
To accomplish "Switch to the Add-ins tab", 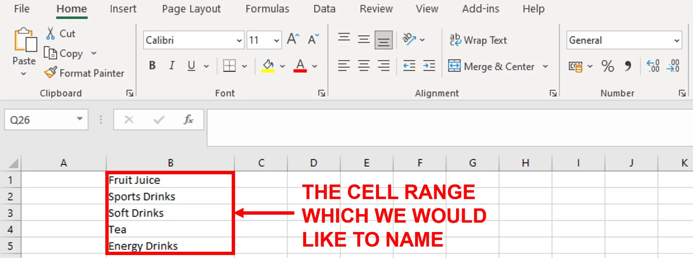I will 481,8.
